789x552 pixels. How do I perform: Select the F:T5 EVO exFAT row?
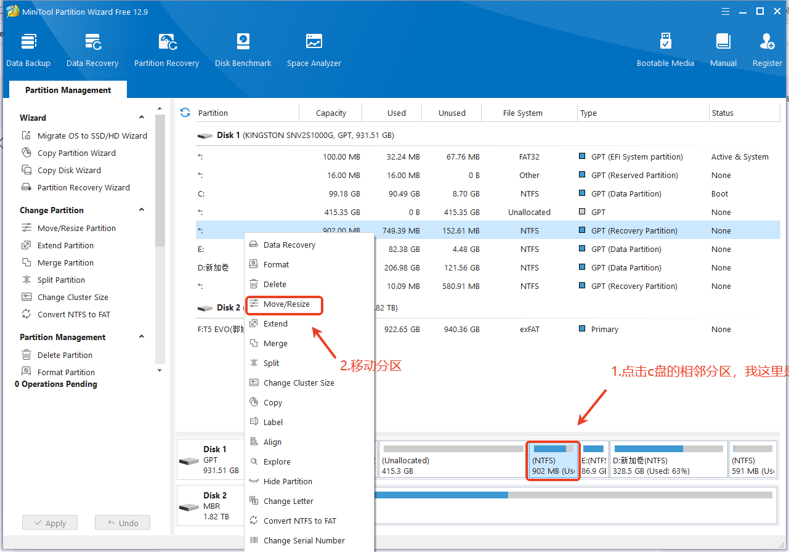pos(488,329)
